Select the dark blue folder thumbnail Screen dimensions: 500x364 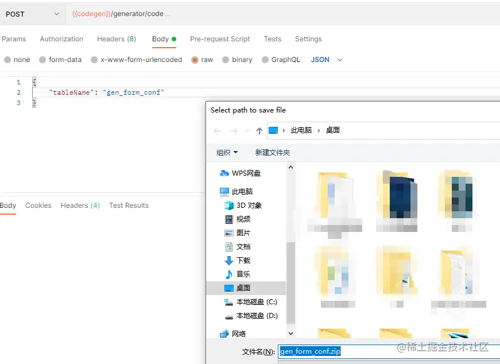click(397, 201)
